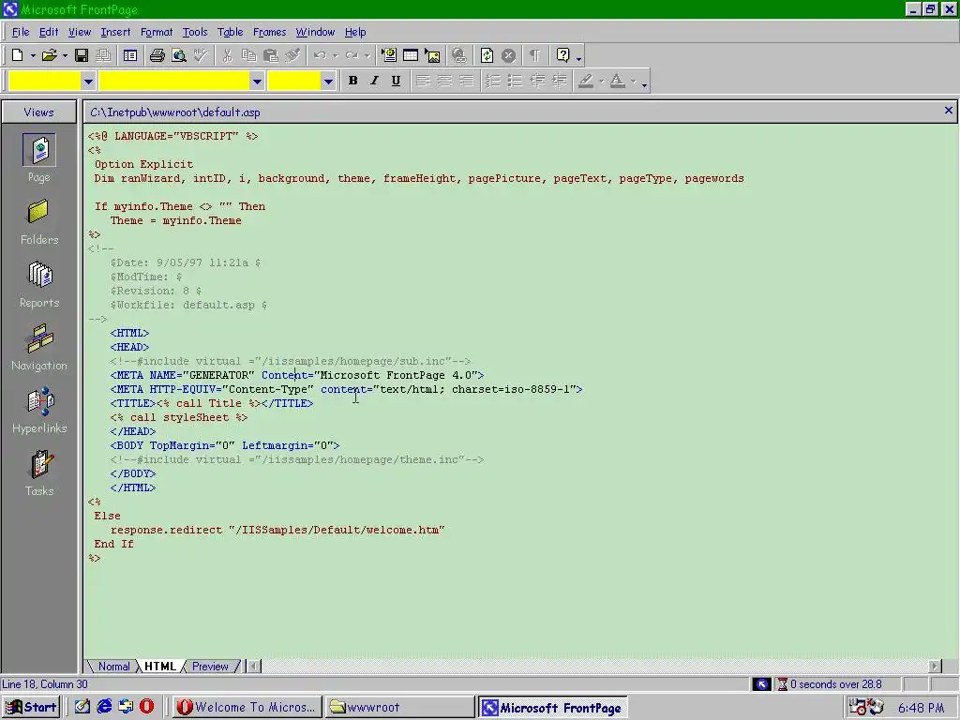Expand the Undo history dropdown arrow
Screen dimensions: 960x720
pyautogui.click(x=335, y=55)
